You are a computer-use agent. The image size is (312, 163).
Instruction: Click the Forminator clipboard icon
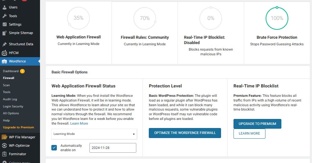point(4,154)
